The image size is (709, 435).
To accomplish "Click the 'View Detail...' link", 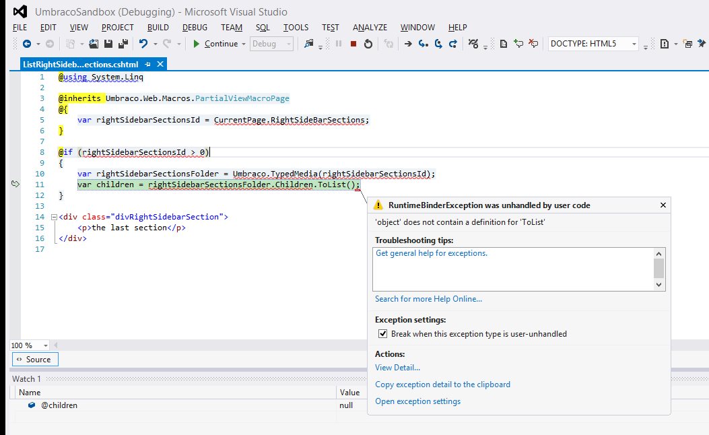I will (397, 368).
